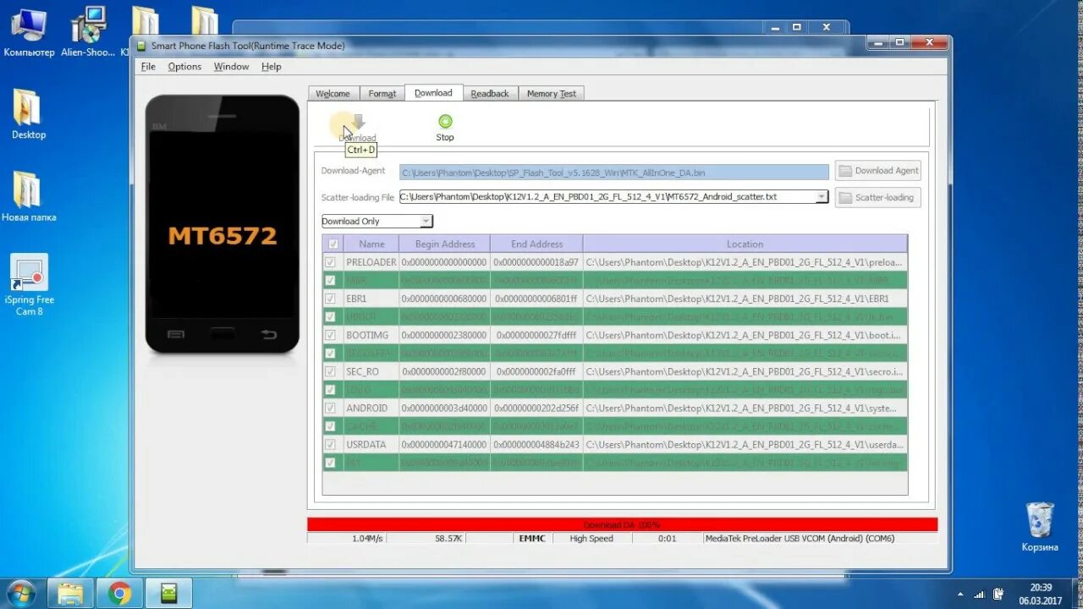Click BOOTIMG begin address 0x0000000002380000
The image size is (1083, 609).
(444, 335)
